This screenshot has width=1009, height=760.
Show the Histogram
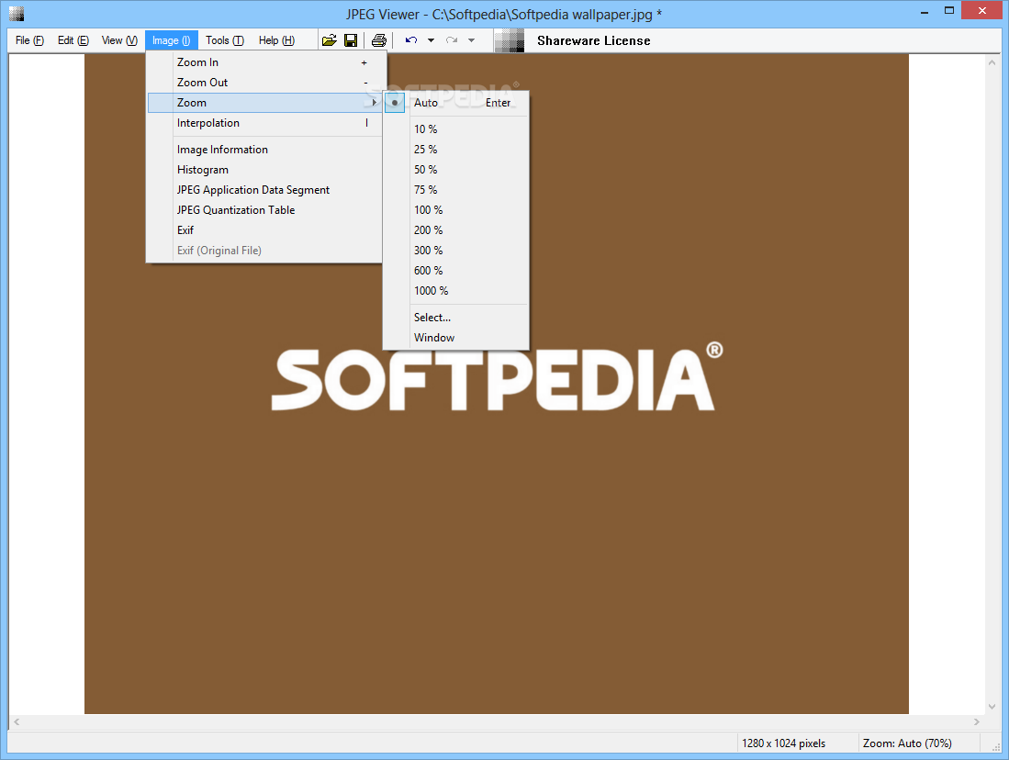pos(265,170)
